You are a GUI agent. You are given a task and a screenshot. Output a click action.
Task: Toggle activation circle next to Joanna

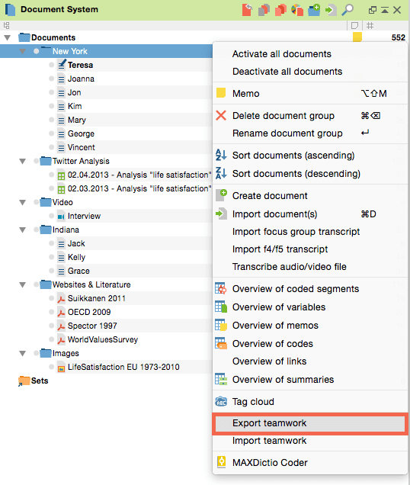point(51,79)
